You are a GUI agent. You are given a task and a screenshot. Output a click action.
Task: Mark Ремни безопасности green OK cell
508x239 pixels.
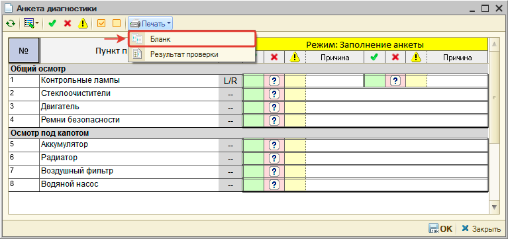tap(253, 120)
